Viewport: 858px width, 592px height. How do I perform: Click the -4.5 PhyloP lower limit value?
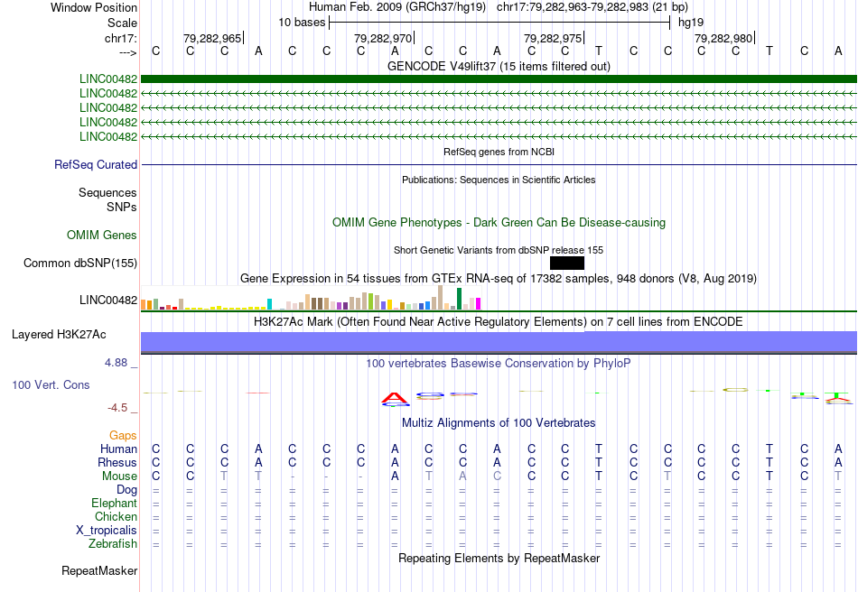(x=117, y=408)
